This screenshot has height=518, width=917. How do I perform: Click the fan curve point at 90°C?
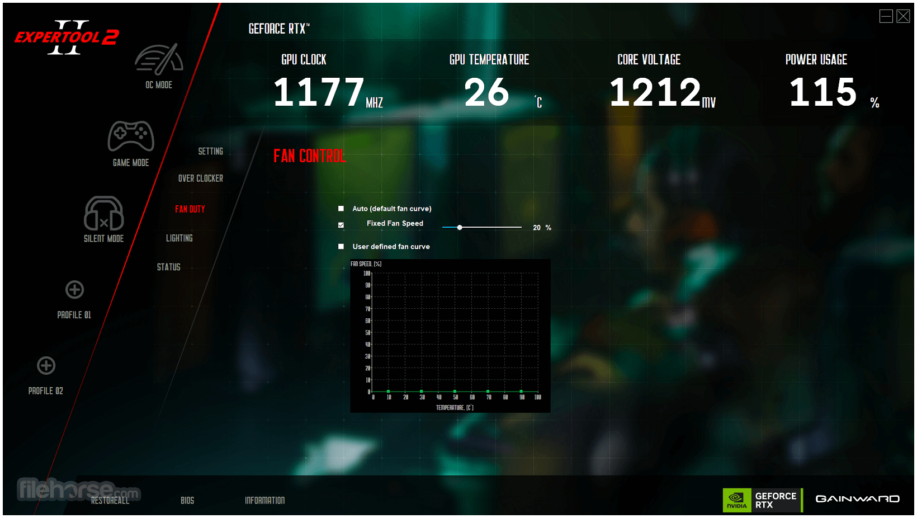(x=521, y=392)
